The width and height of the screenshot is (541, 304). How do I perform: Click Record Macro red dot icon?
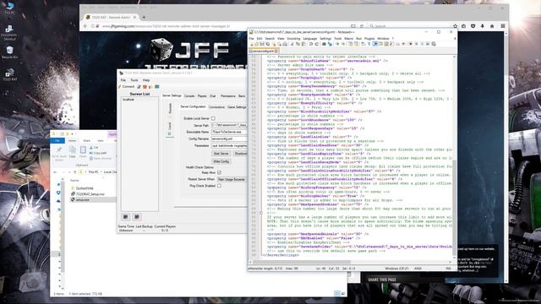(411, 44)
